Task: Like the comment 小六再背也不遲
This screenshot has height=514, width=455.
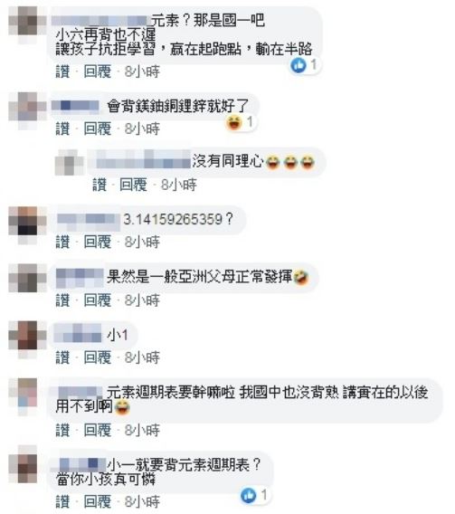Action: (62, 71)
